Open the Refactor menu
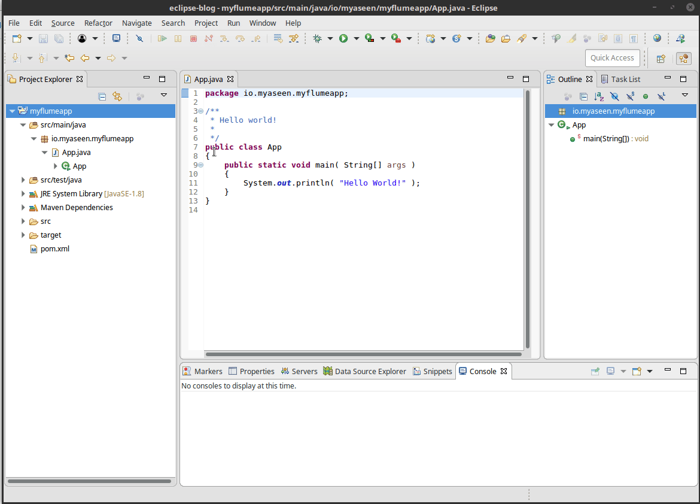 98,23
